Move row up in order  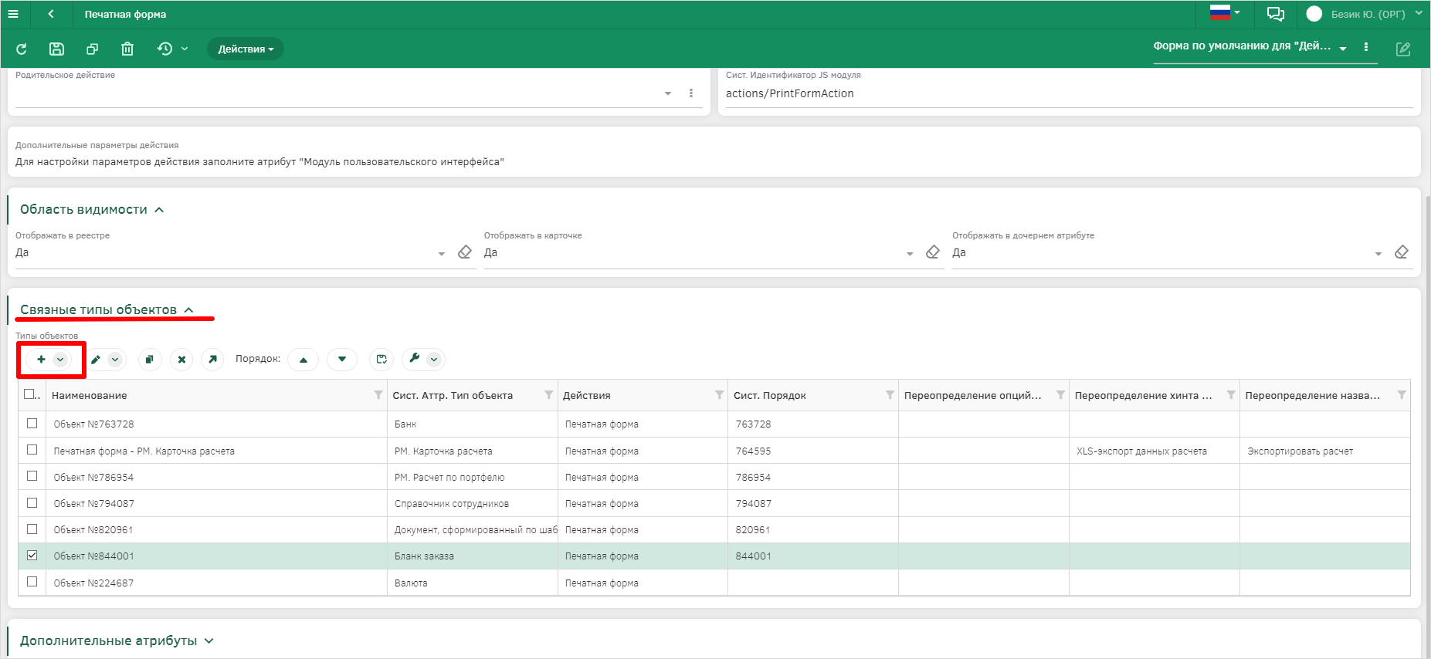pos(303,360)
